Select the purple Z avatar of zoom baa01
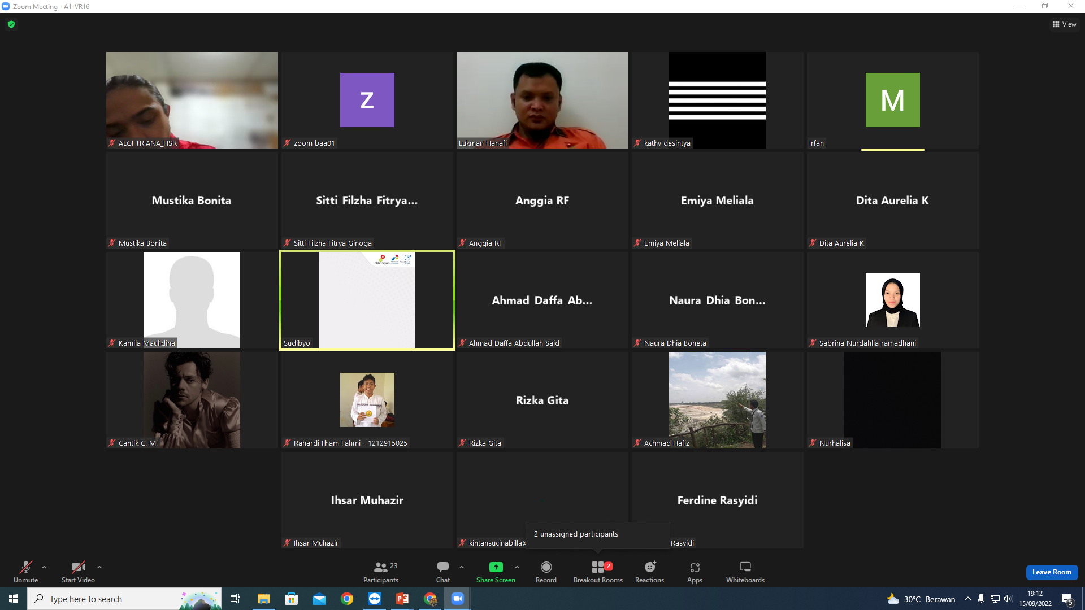1085x610 pixels. (367, 100)
